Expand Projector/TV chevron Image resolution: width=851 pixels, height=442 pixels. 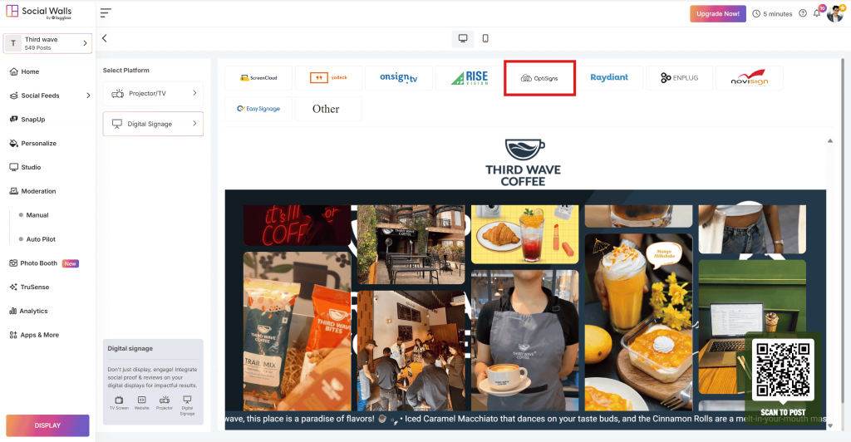(194, 93)
